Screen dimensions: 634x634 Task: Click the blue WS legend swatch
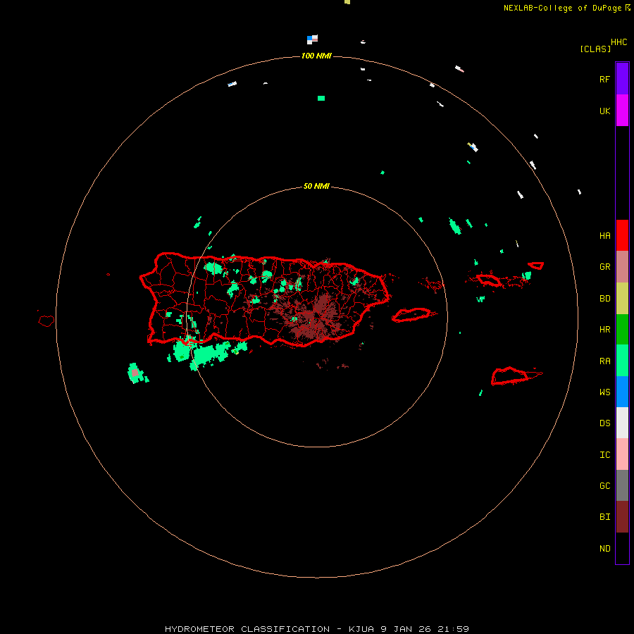coord(622,392)
